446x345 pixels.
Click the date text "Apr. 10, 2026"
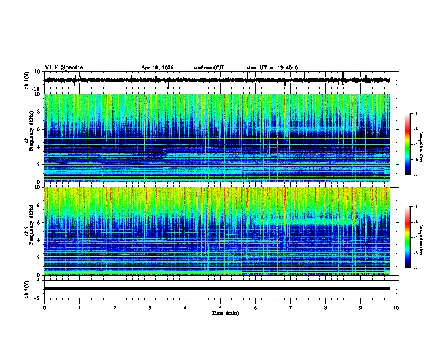pos(157,68)
